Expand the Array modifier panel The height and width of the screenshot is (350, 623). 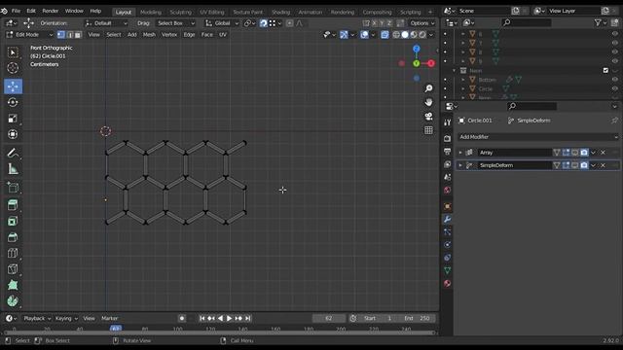(x=460, y=153)
